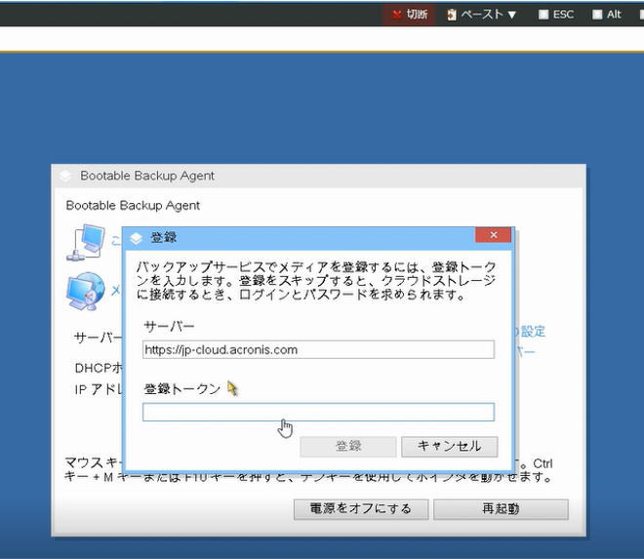Click the red X disconnect icon

click(x=396, y=15)
